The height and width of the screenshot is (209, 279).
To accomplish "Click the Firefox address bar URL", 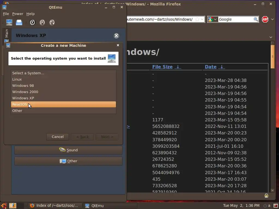I will (160, 19).
